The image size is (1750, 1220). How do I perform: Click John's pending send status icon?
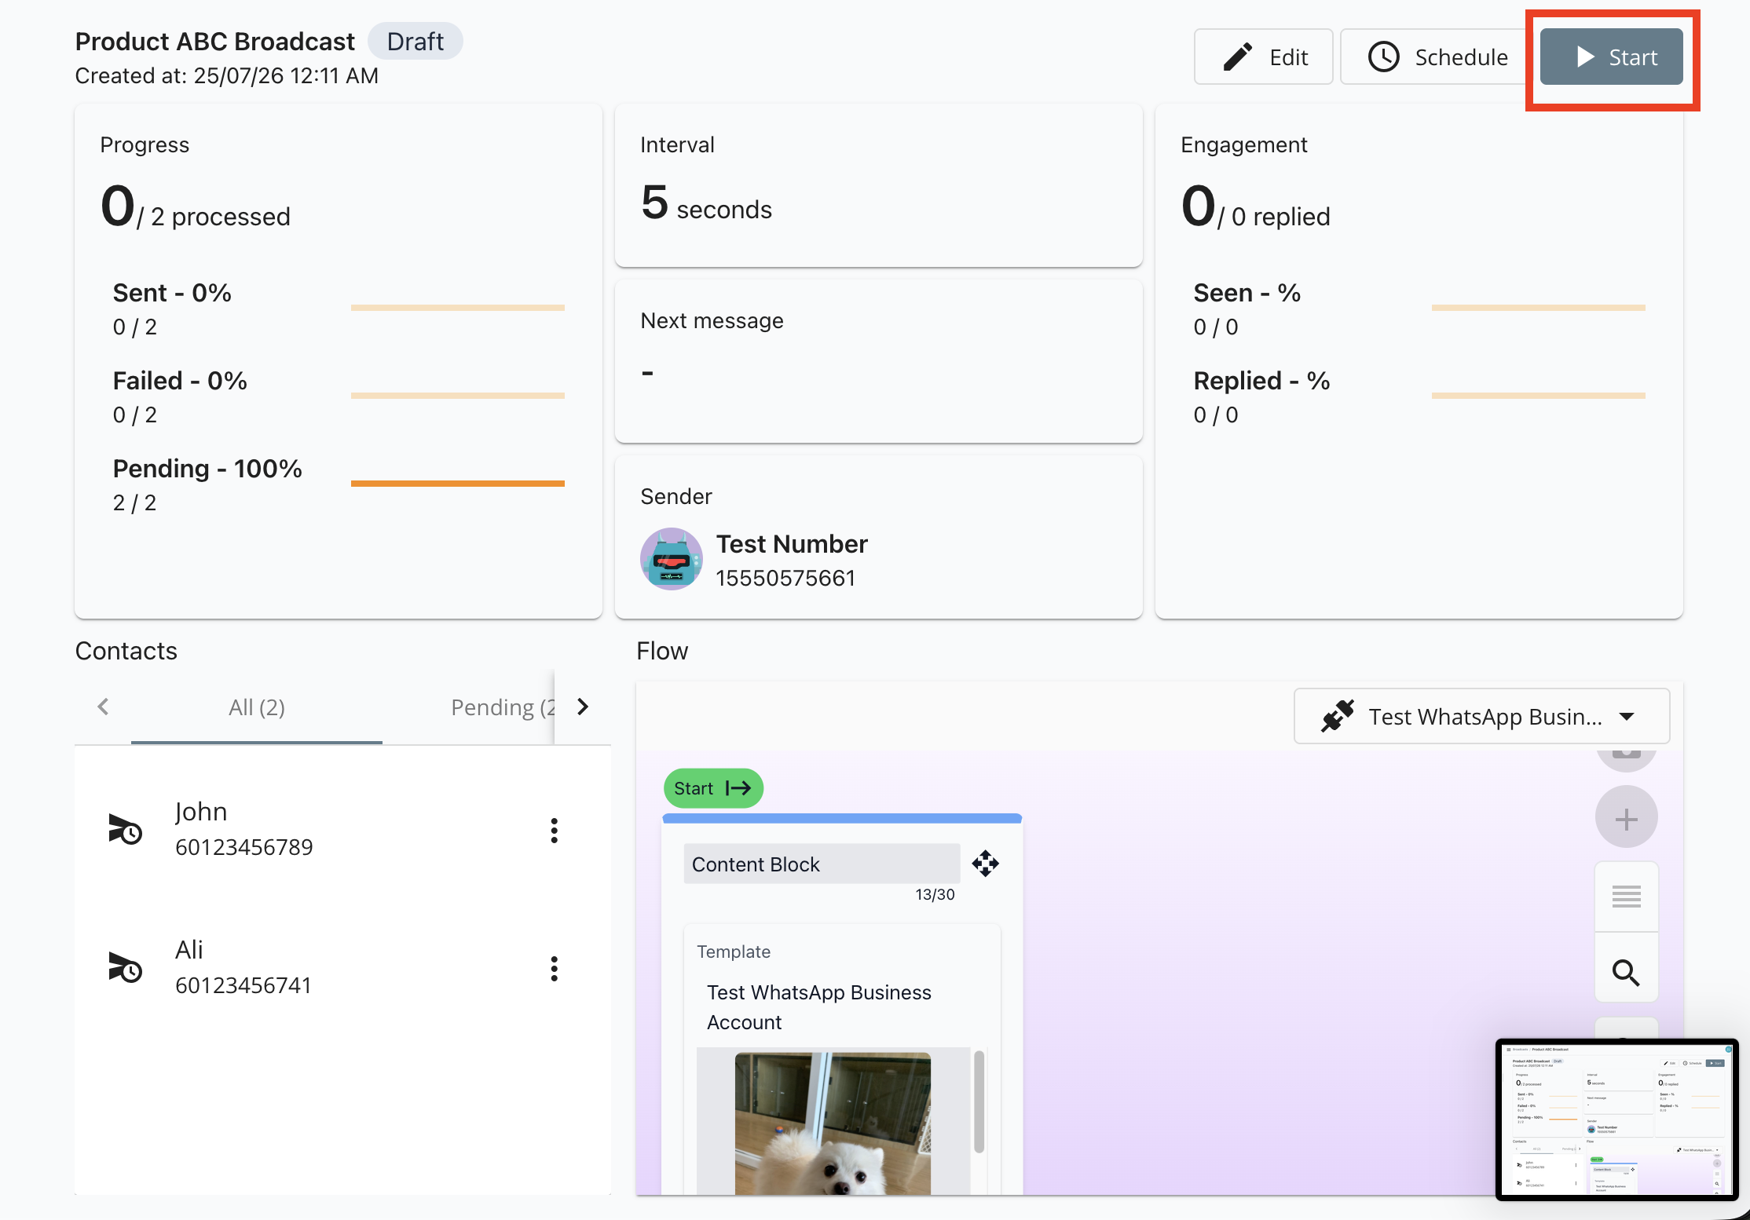coord(125,829)
